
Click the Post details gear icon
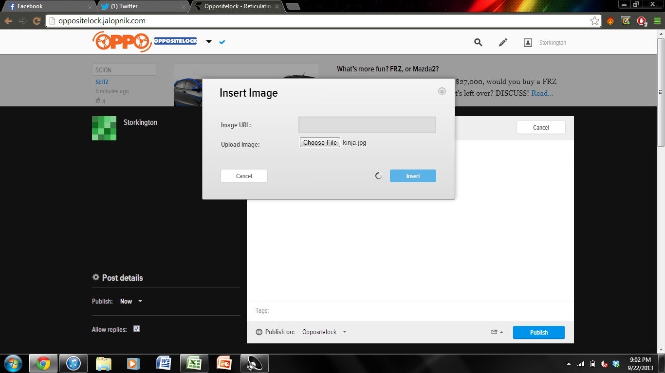click(96, 277)
